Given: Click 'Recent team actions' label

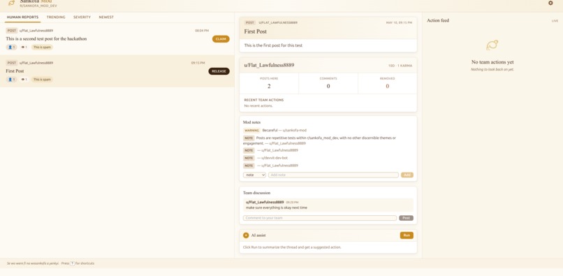Looking at the screenshot, I should point(264,100).
